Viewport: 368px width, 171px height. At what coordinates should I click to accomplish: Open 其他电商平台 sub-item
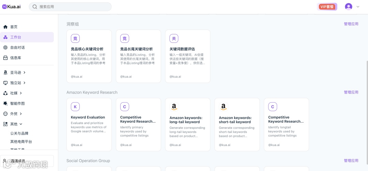[21, 142]
